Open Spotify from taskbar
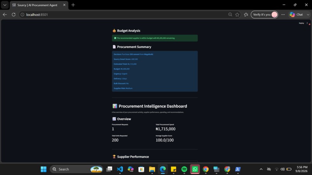The height and width of the screenshot is (175, 312). [184, 169]
